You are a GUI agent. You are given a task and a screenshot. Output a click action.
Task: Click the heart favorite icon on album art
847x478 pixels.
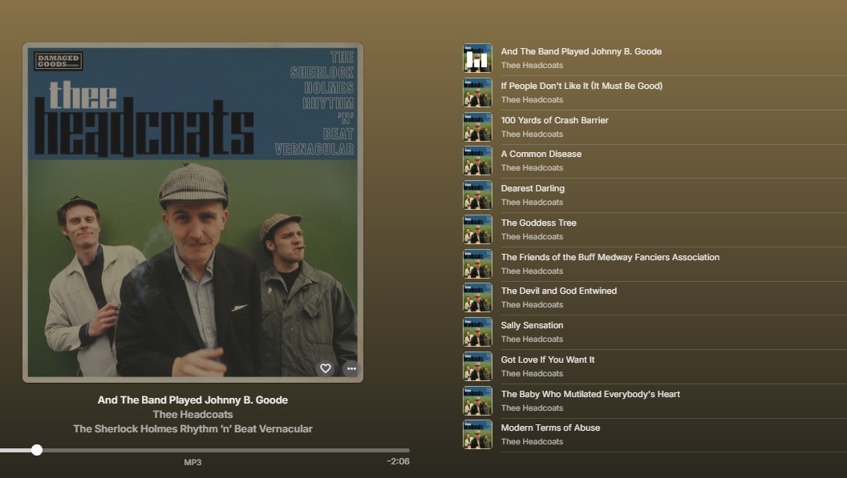325,368
